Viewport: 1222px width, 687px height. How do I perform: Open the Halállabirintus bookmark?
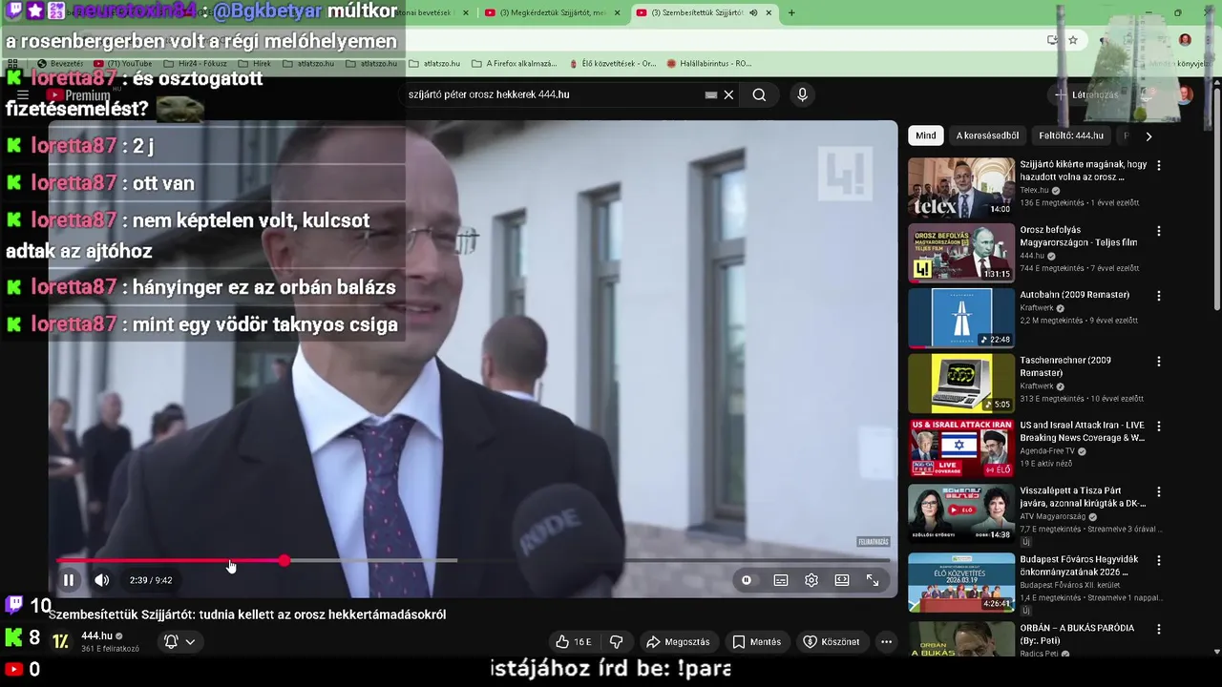point(709,64)
